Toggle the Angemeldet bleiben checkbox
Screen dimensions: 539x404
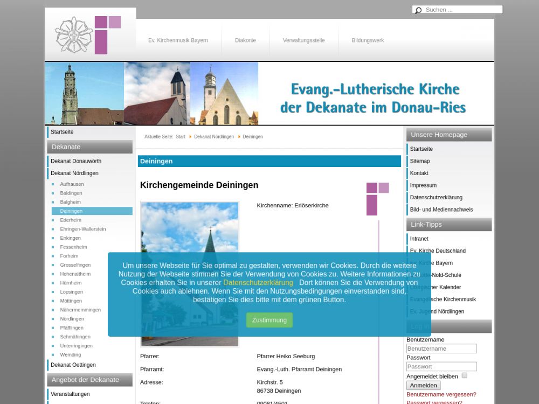coord(465,375)
